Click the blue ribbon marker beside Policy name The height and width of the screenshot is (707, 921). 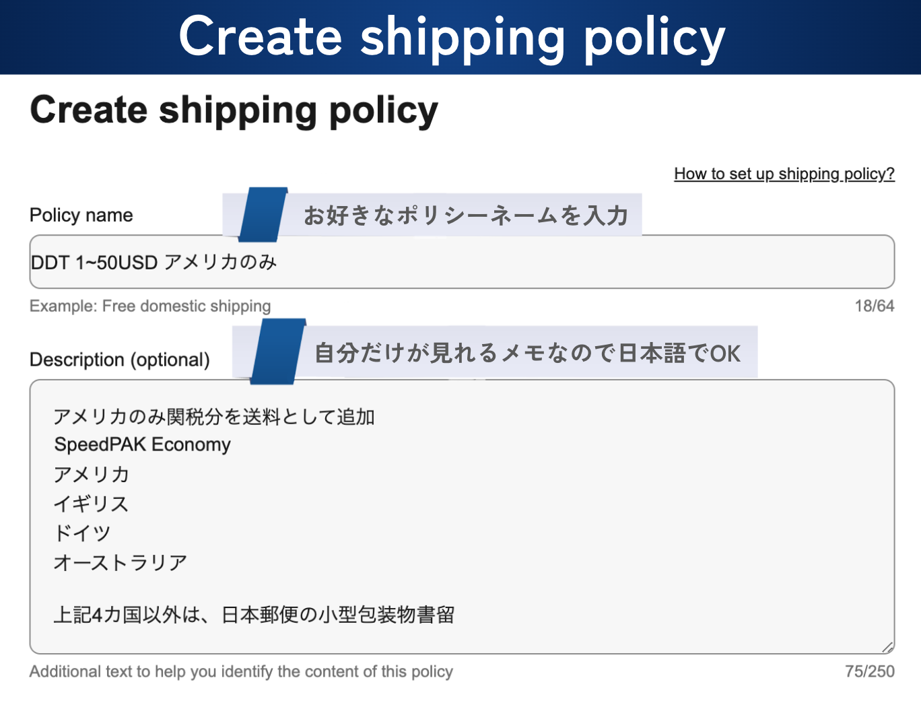coord(263,215)
